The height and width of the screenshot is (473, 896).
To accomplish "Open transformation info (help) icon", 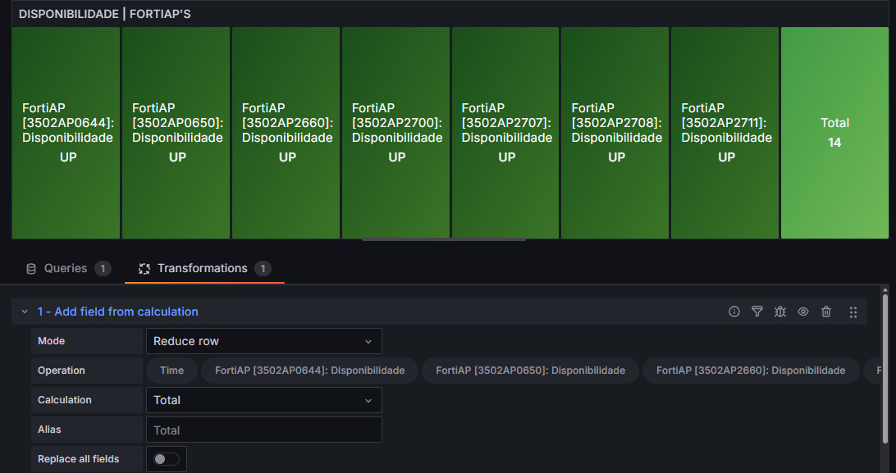I will (734, 312).
